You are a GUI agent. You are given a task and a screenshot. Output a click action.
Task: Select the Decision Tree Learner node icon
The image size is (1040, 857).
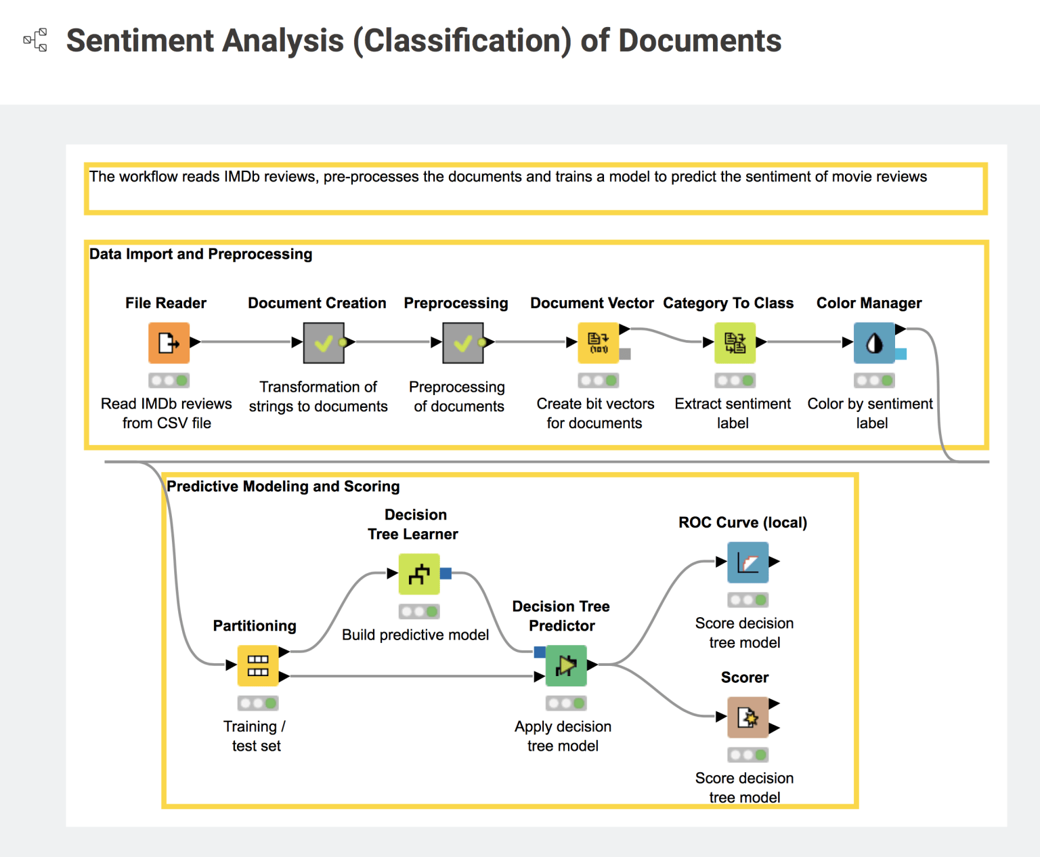(x=419, y=574)
